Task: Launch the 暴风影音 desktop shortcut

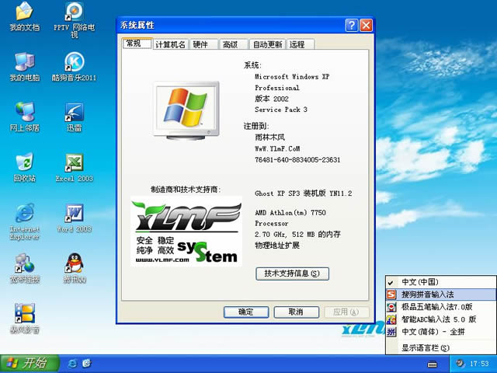Action: click(x=24, y=318)
